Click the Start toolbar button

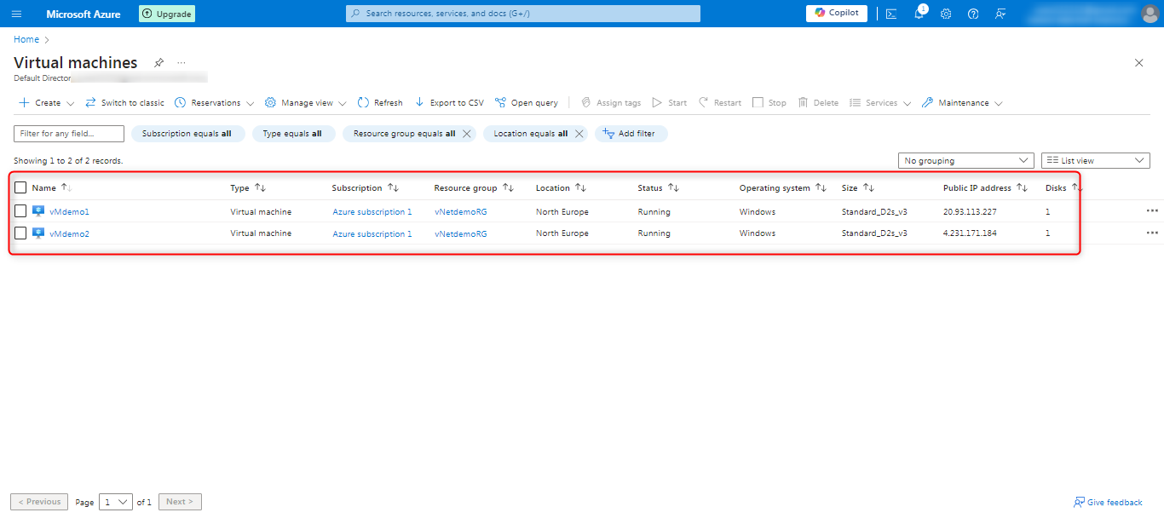click(670, 103)
